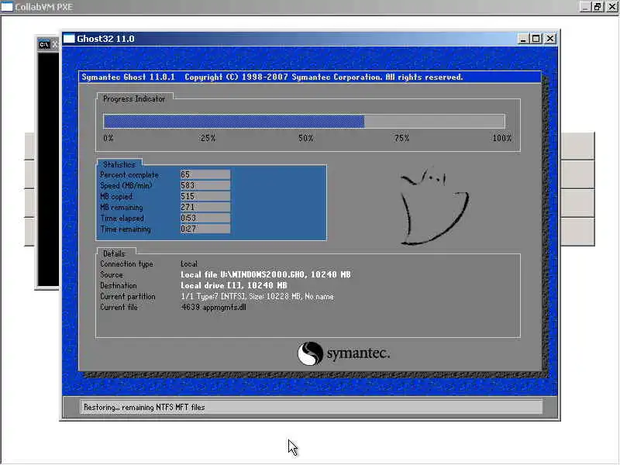Click the Current file label
Image resolution: width=620 pixels, height=465 pixels.
coord(119,307)
